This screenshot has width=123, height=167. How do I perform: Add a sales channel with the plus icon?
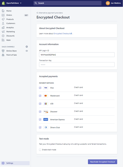(x=27, y=47)
